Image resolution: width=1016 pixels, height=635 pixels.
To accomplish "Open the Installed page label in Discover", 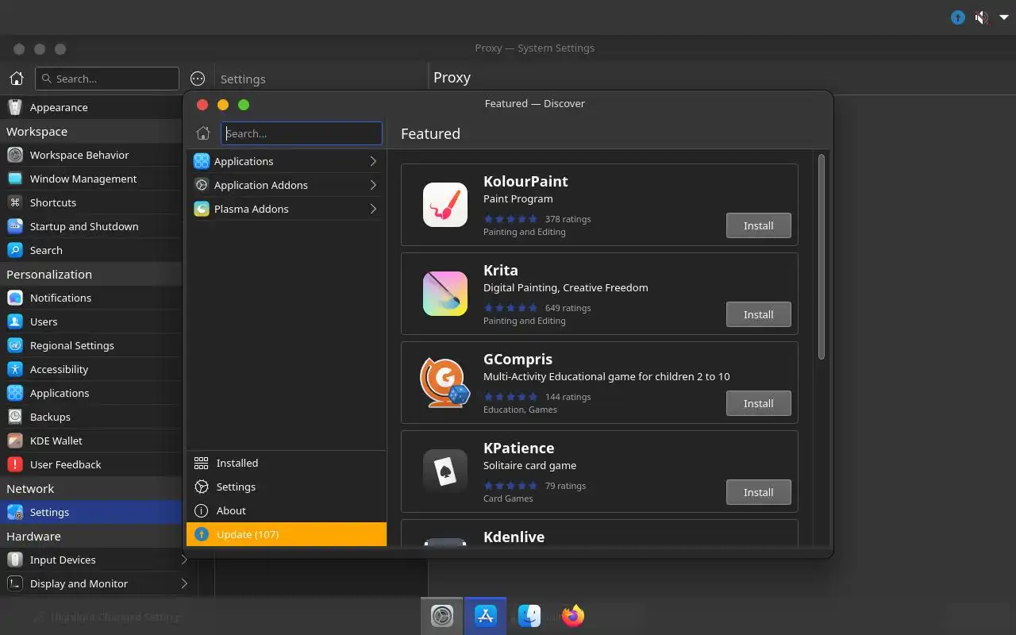I will [x=237, y=463].
